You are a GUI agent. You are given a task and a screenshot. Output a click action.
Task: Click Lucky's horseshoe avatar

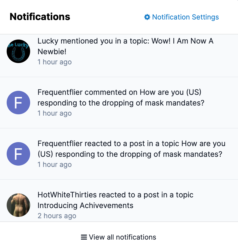(18, 51)
